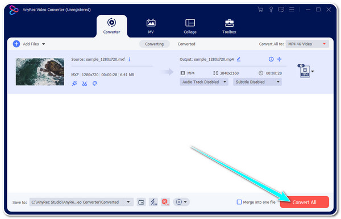The image size is (341, 219).
Task: Expand the Audio Track Disabled dropdown
Action: 204,82
